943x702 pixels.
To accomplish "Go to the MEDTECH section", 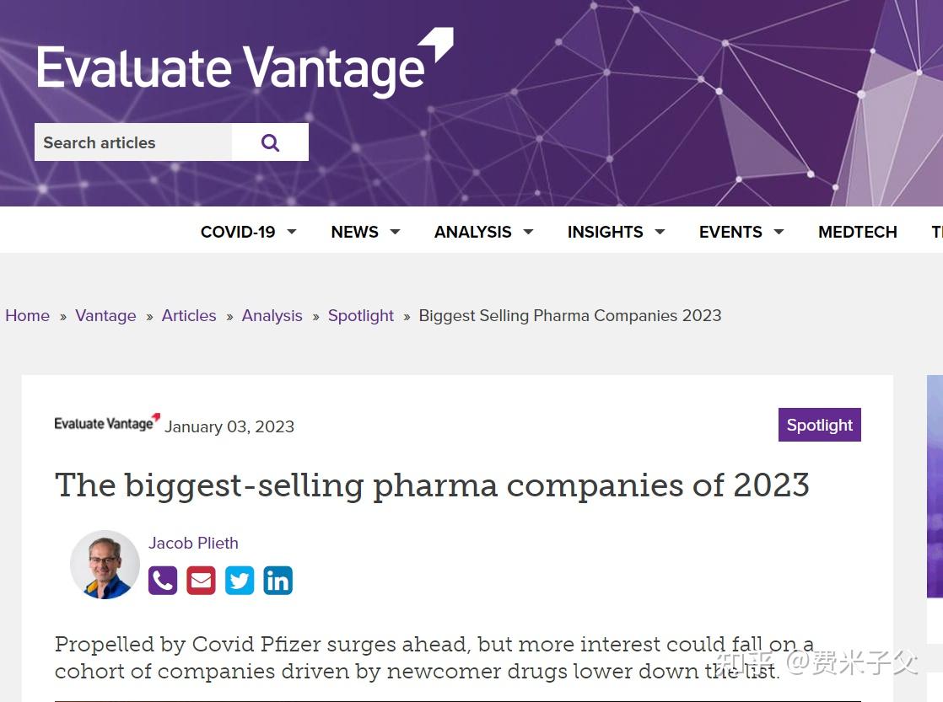I will [x=857, y=232].
